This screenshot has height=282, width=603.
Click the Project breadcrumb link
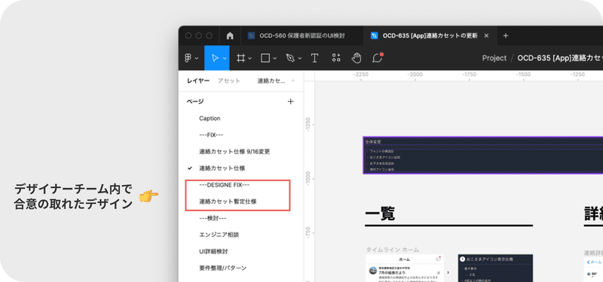tap(494, 58)
